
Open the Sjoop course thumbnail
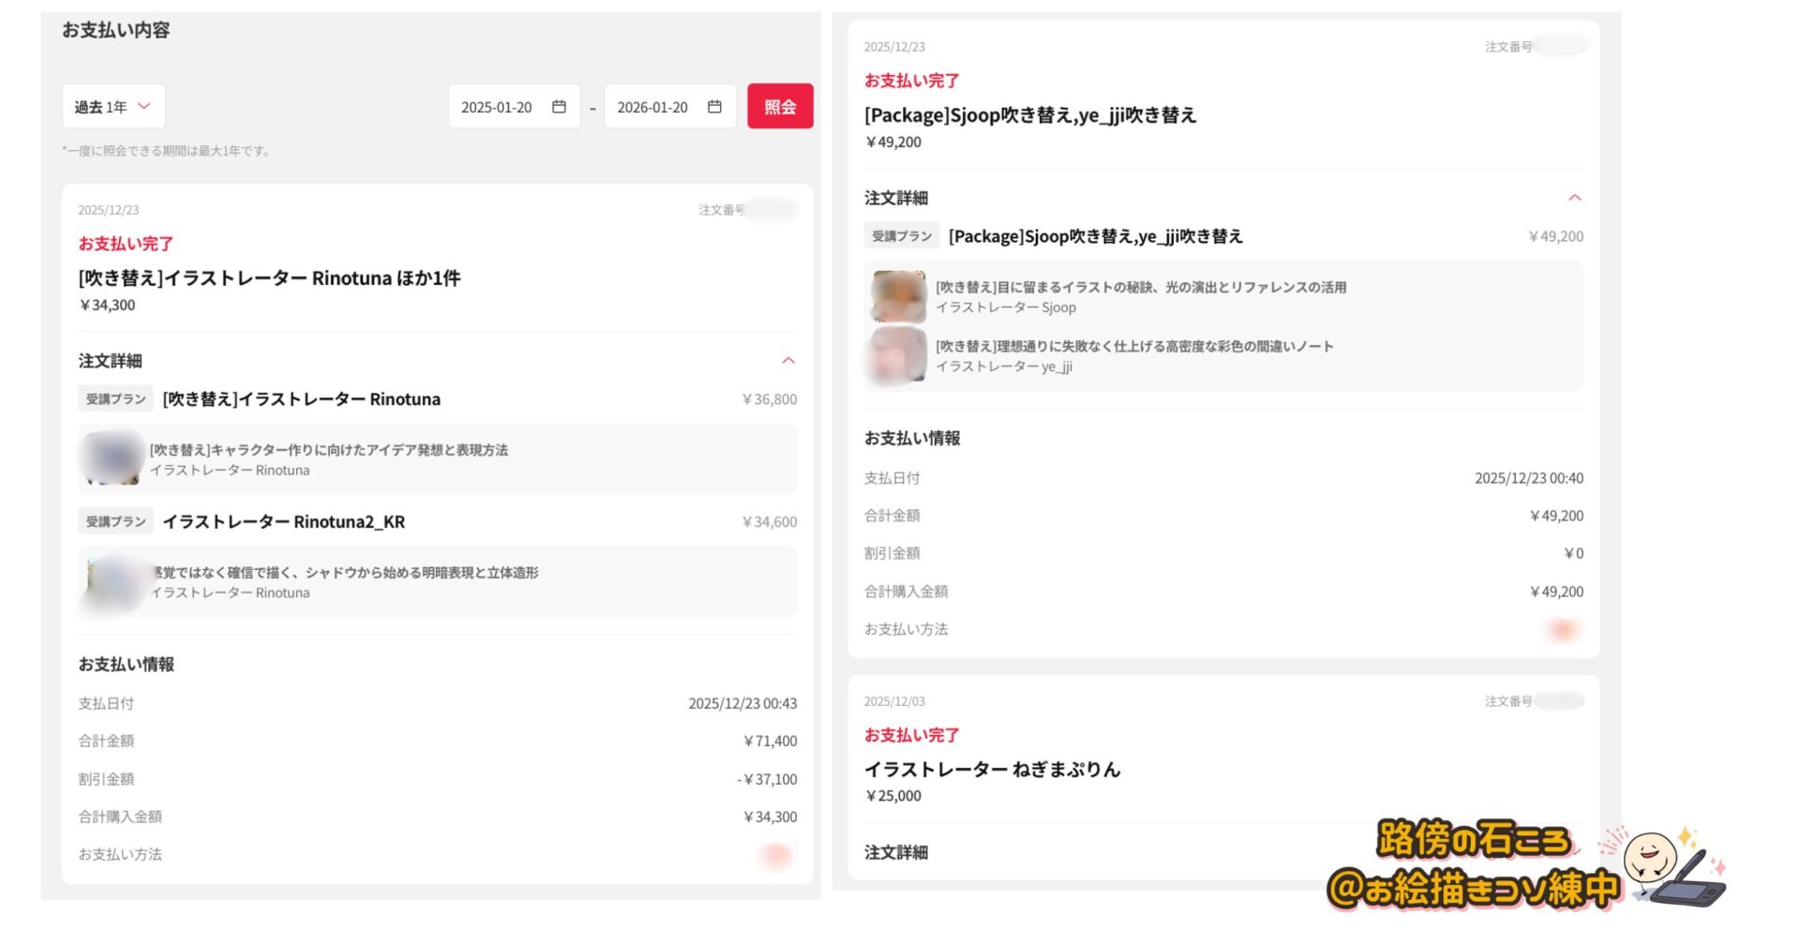[898, 296]
